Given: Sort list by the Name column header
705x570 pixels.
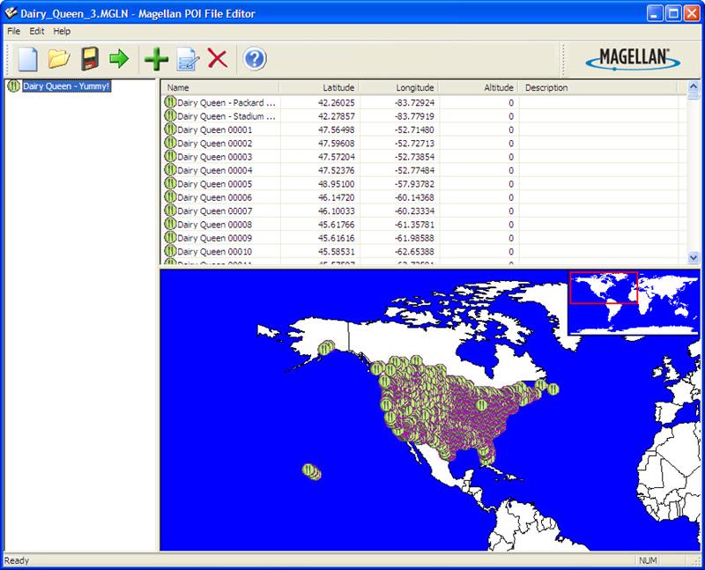Looking at the screenshot, I should 220,88.
